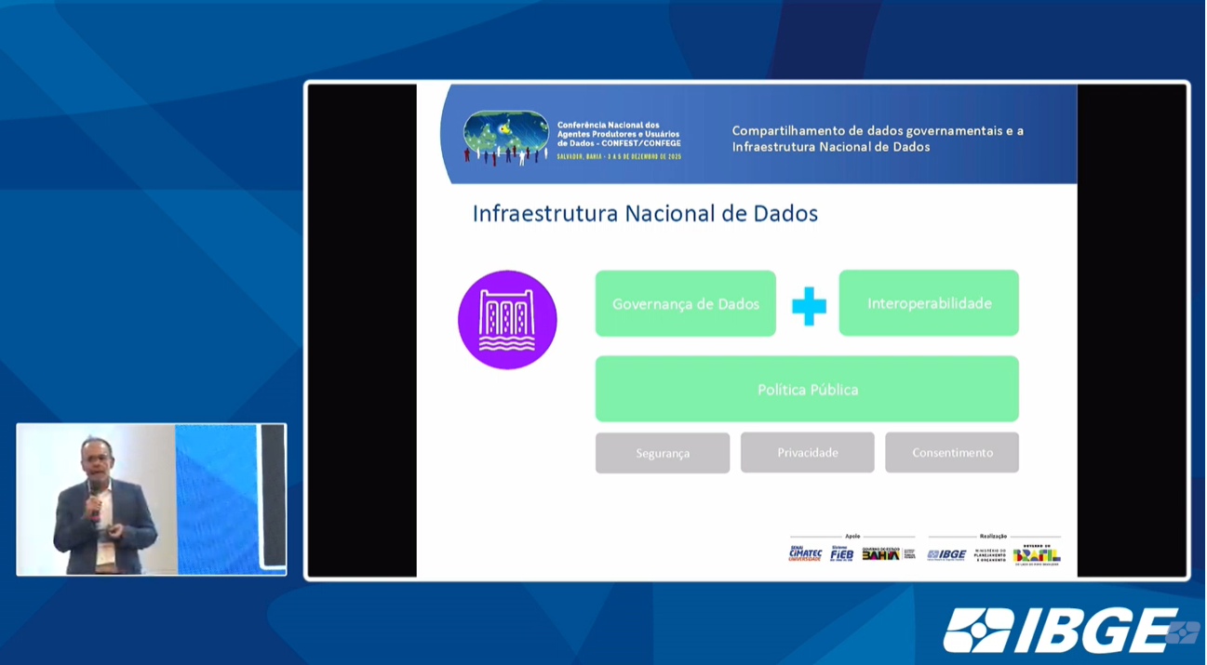Select the Governança de Dados box
This screenshot has height=665, width=1207.
click(x=686, y=304)
